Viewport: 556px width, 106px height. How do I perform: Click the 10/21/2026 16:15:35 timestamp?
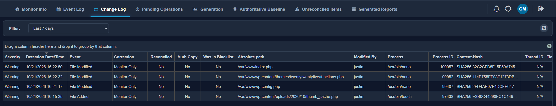coord(44,97)
